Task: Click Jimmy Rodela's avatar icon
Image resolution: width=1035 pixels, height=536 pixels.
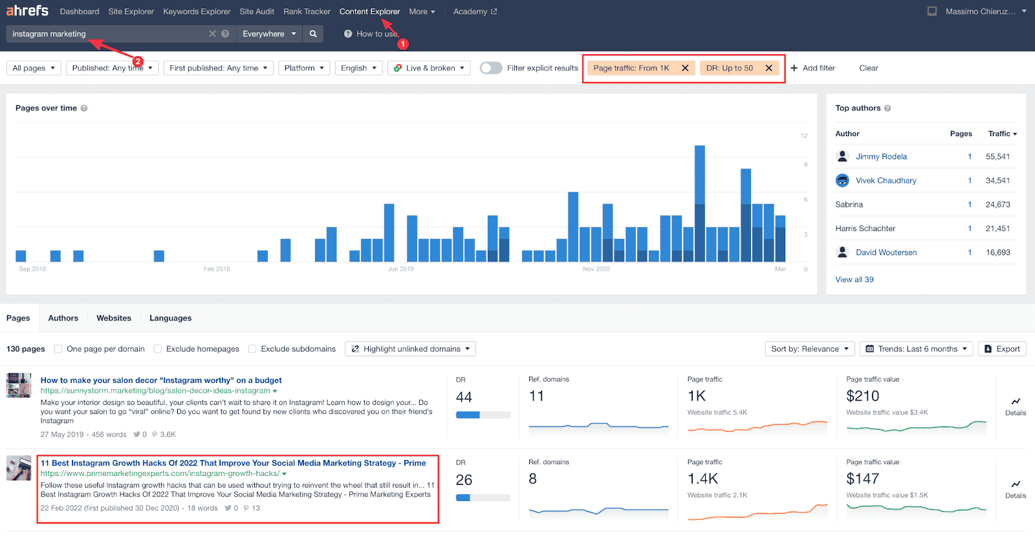Action: [842, 156]
